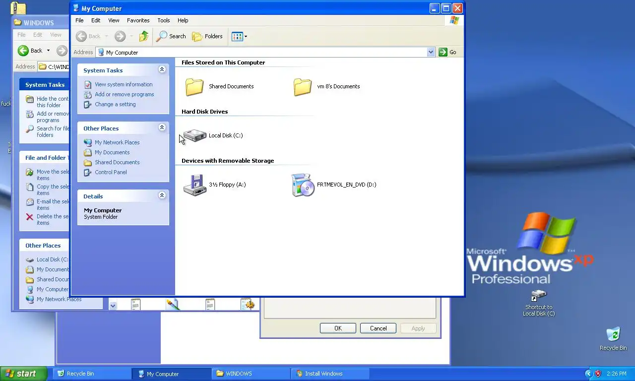Click the Go button beside address bar
Image resolution: width=635 pixels, height=381 pixels.
pos(447,52)
